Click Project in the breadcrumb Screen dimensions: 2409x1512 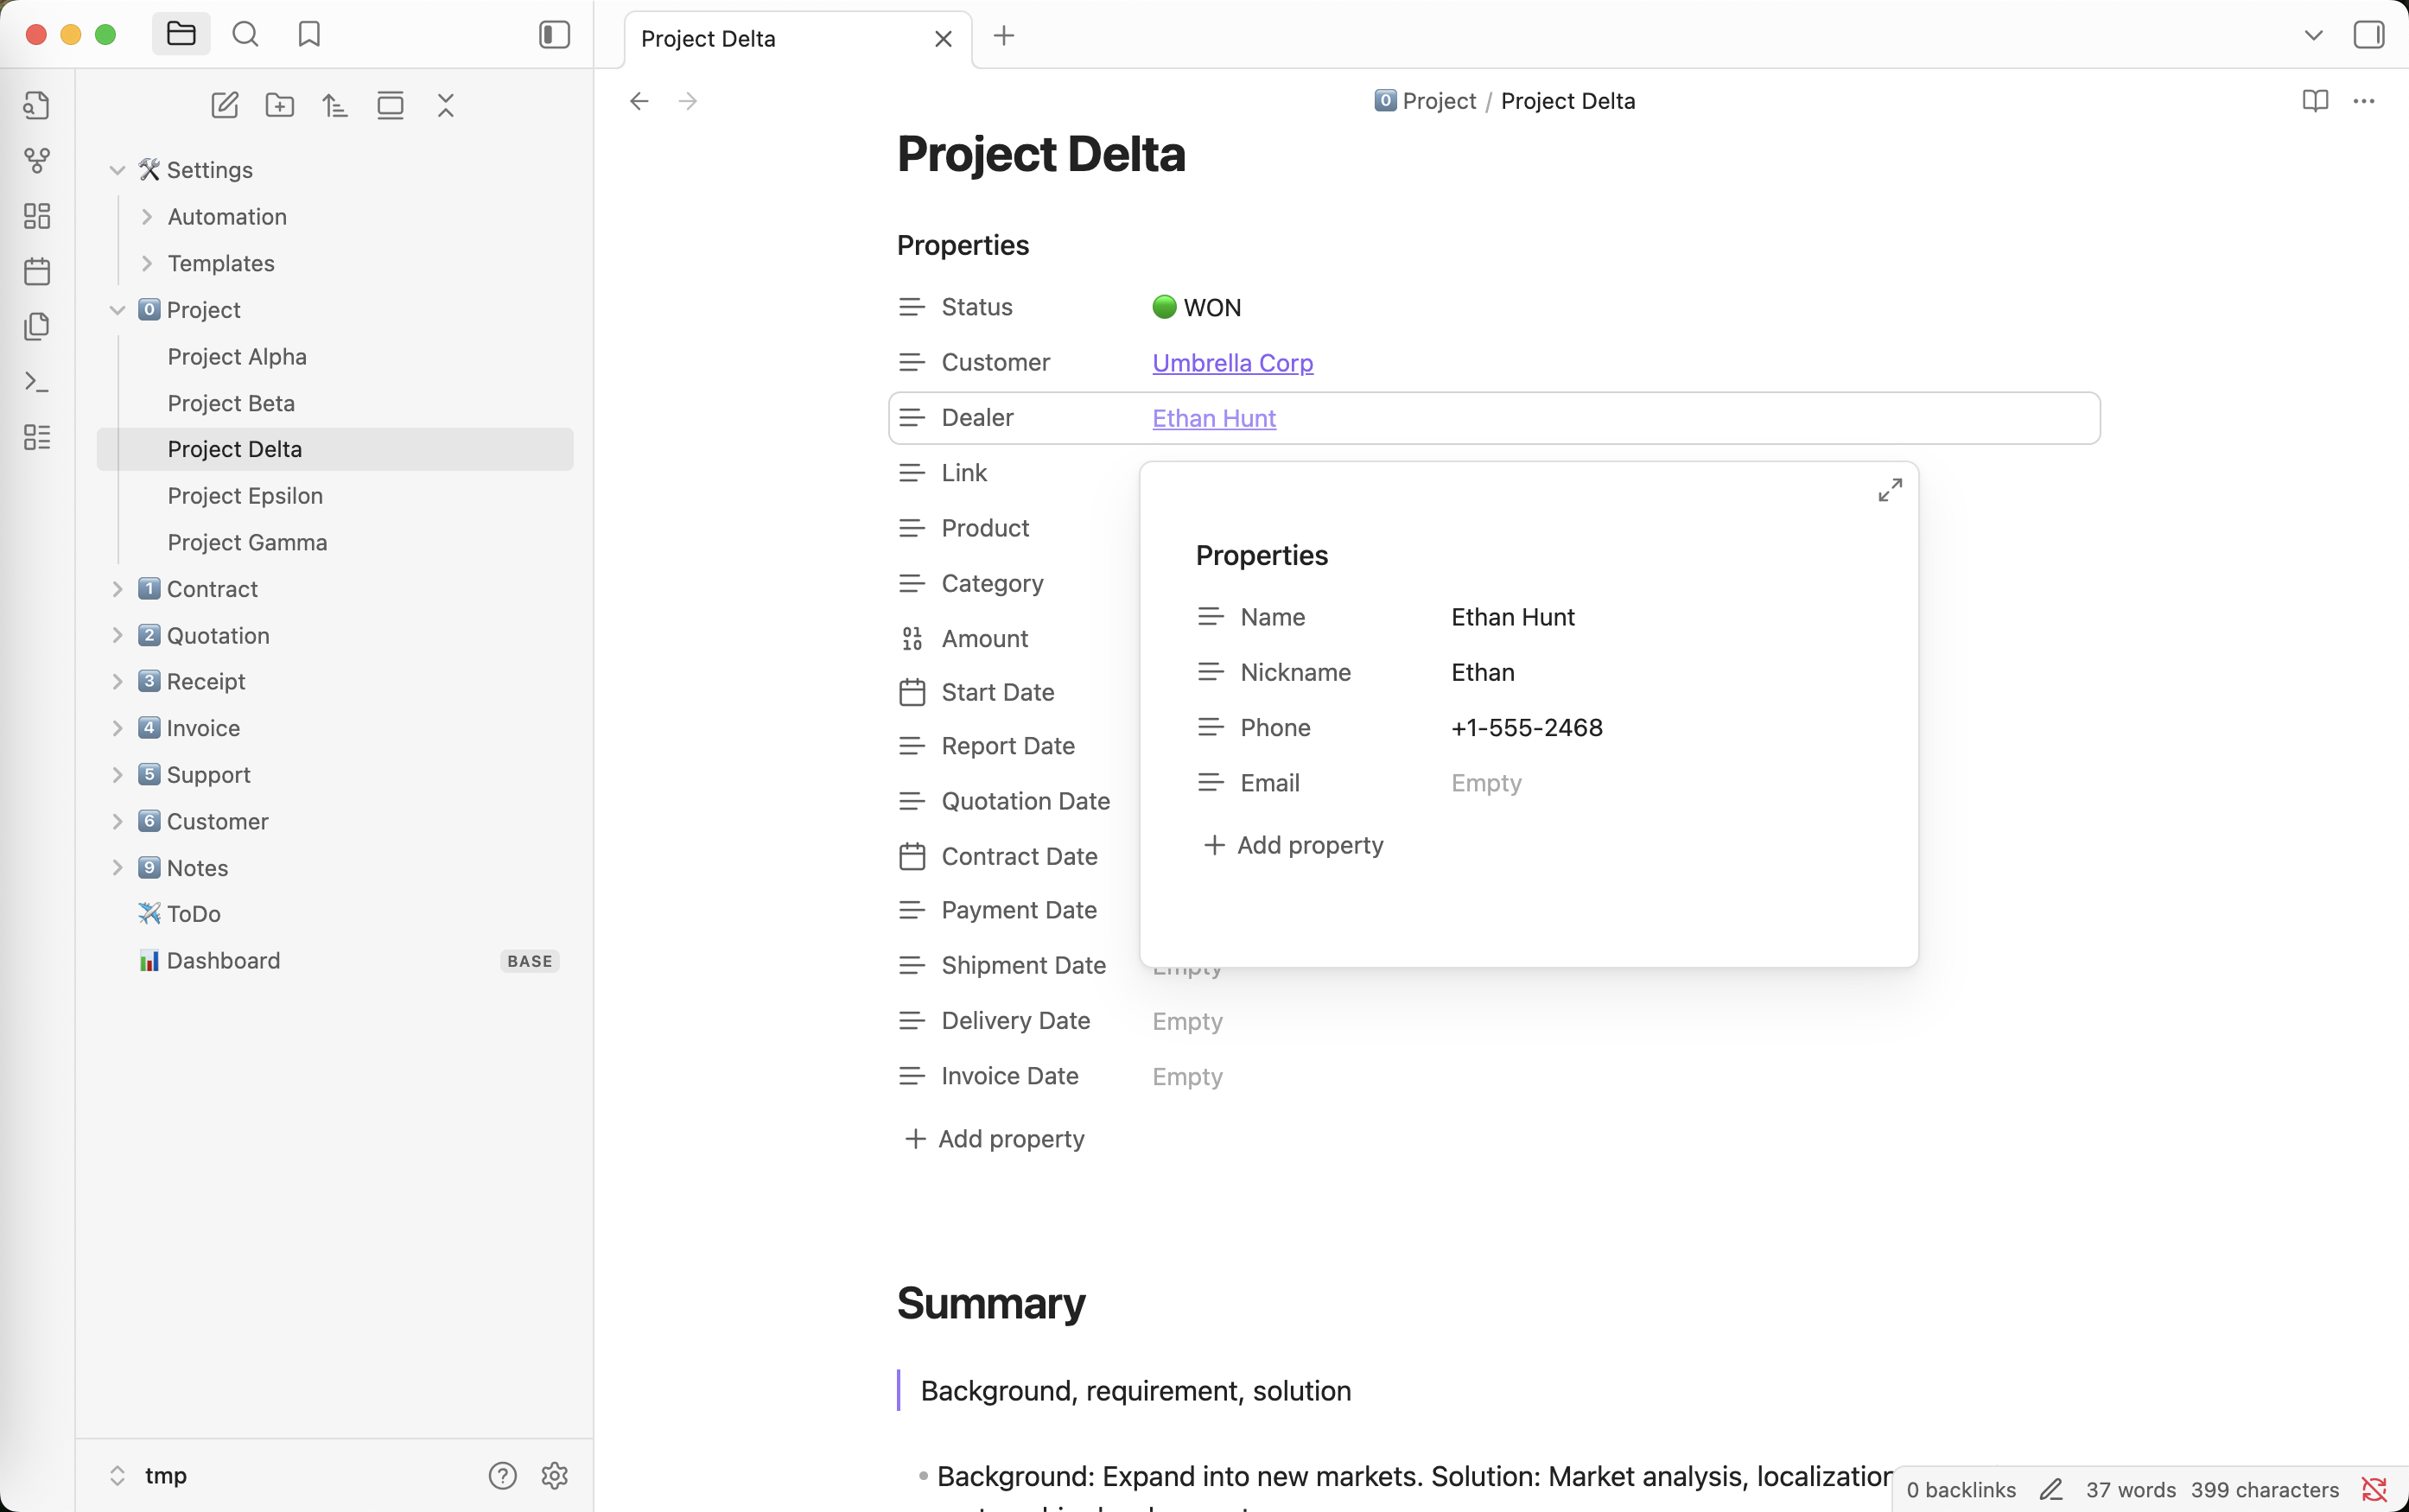1425,101
